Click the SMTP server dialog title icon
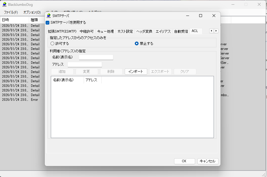267x177 pixels. pyautogui.click(x=49, y=16)
